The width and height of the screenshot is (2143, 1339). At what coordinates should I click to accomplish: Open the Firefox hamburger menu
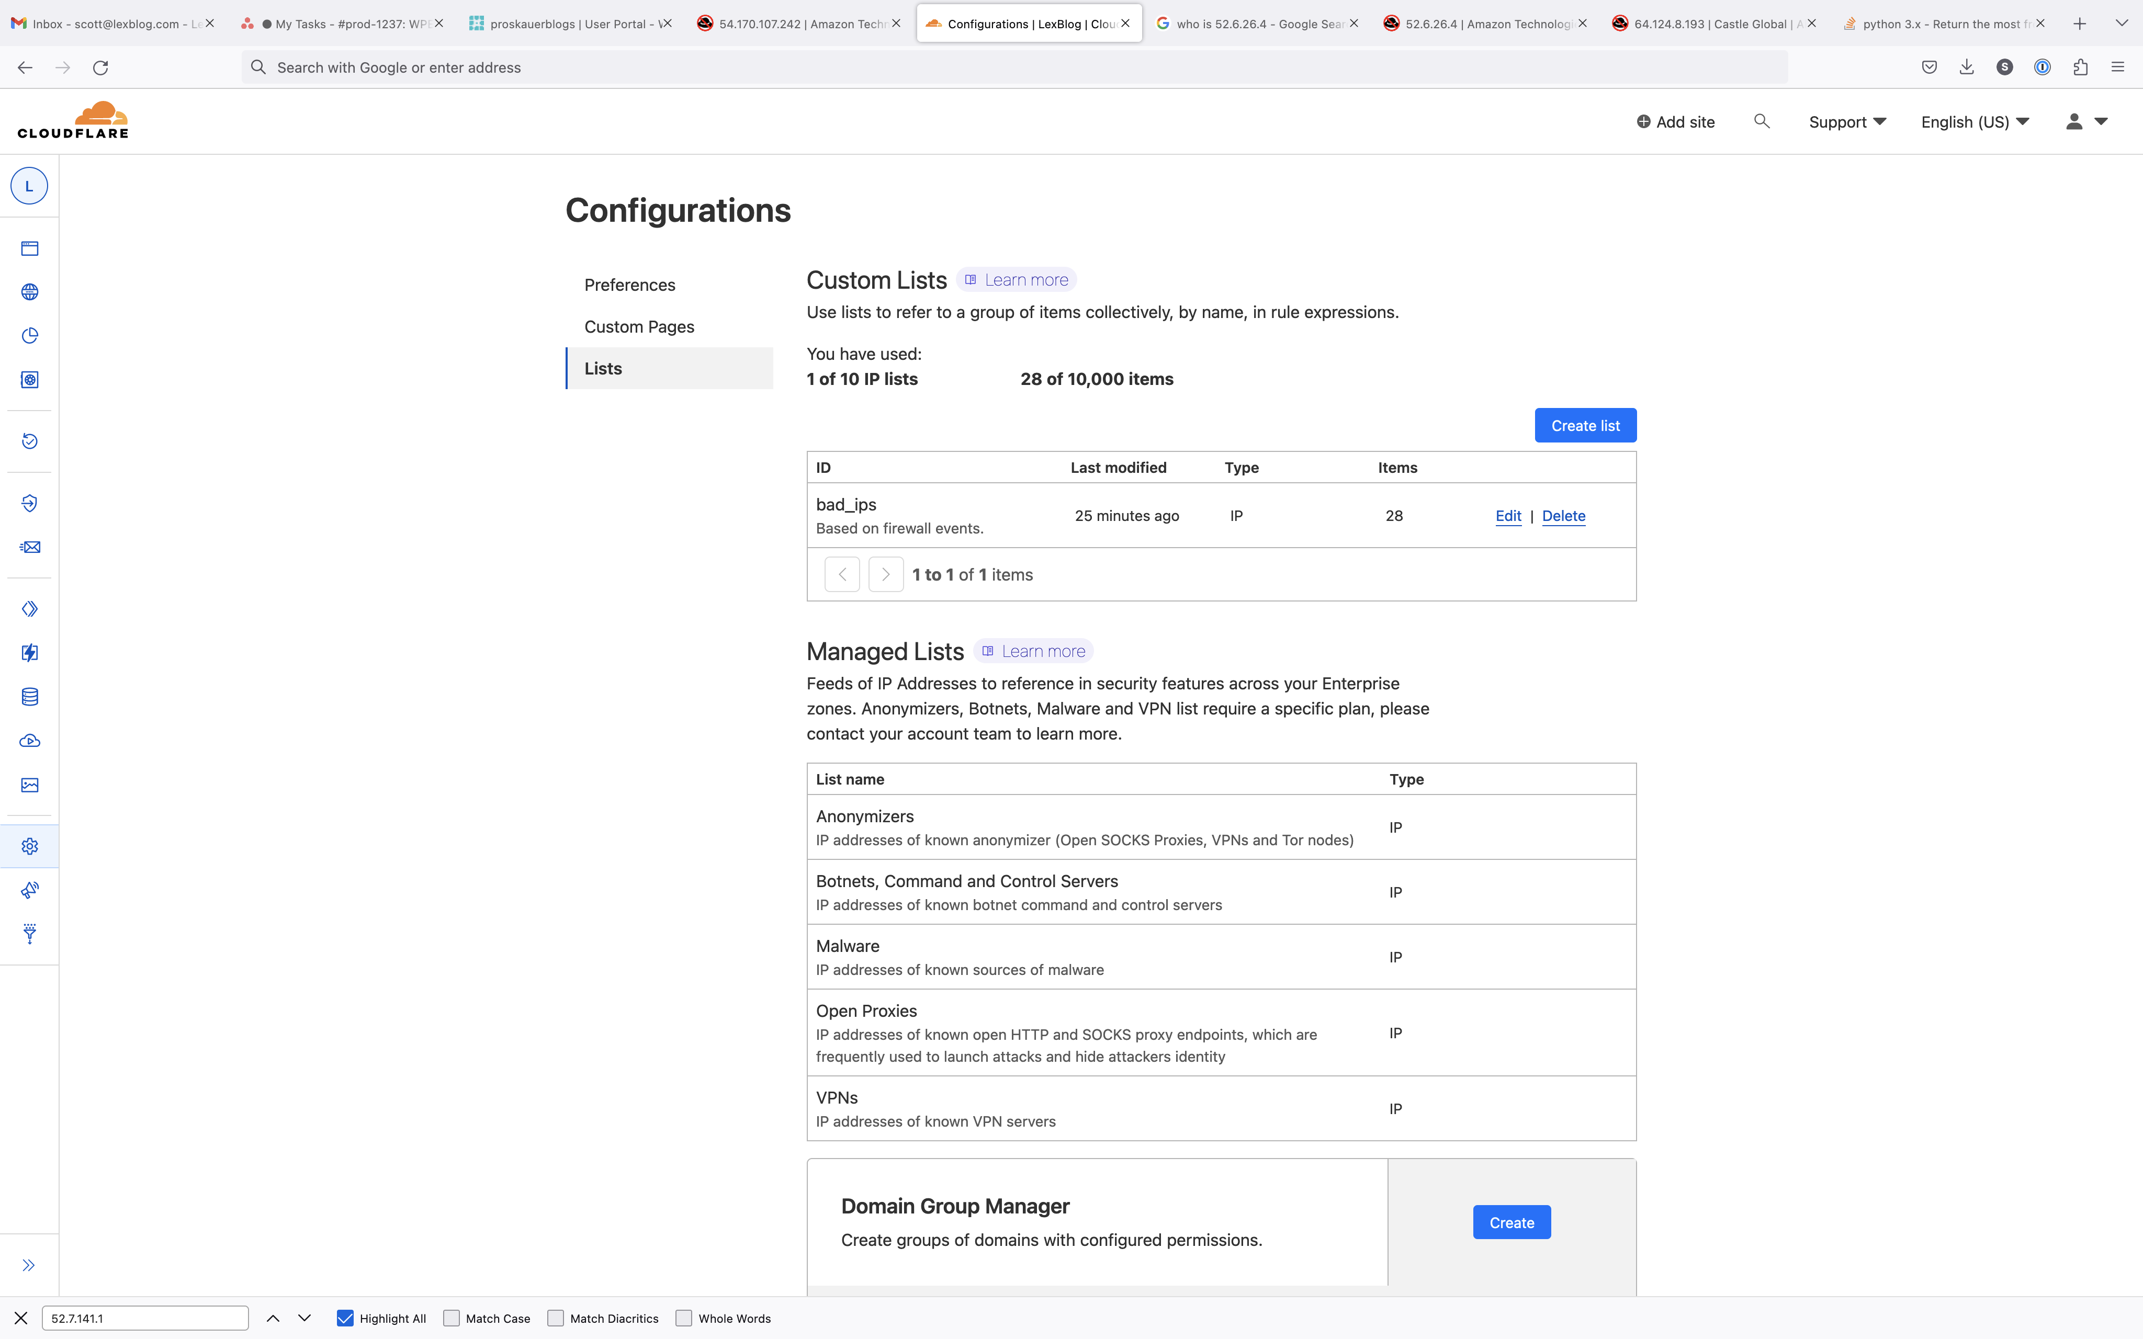pyautogui.click(x=2117, y=67)
